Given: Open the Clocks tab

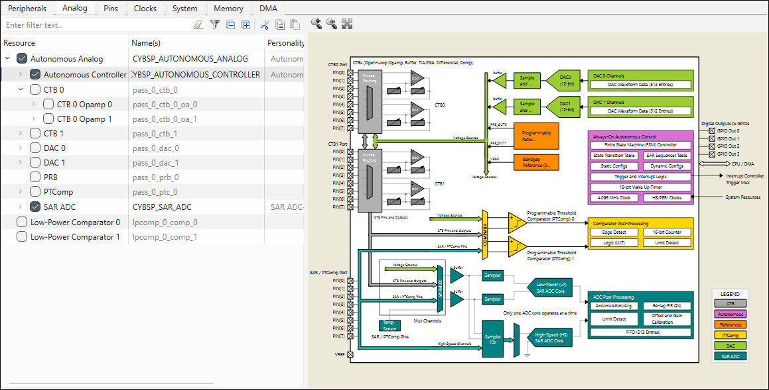Looking at the screenshot, I should (145, 9).
